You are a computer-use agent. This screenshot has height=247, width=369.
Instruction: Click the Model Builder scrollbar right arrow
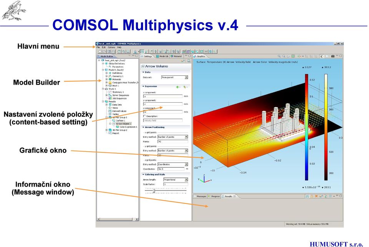click(137, 219)
